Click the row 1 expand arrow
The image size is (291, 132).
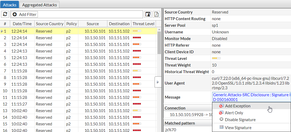tap(2, 31)
